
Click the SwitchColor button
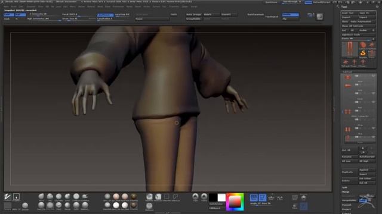click(x=217, y=204)
